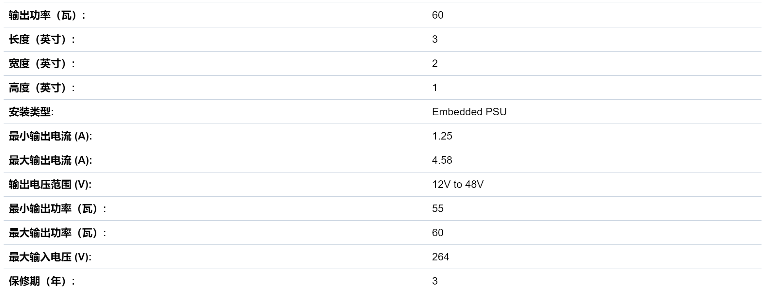The width and height of the screenshot is (770, 297).
Task: Click the 安装类型 label
Action: [31, 112]
